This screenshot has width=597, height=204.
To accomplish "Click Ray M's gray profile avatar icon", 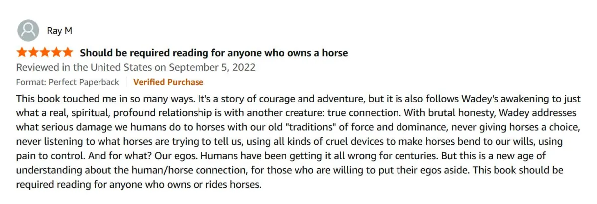I will [x=28, y=31].
